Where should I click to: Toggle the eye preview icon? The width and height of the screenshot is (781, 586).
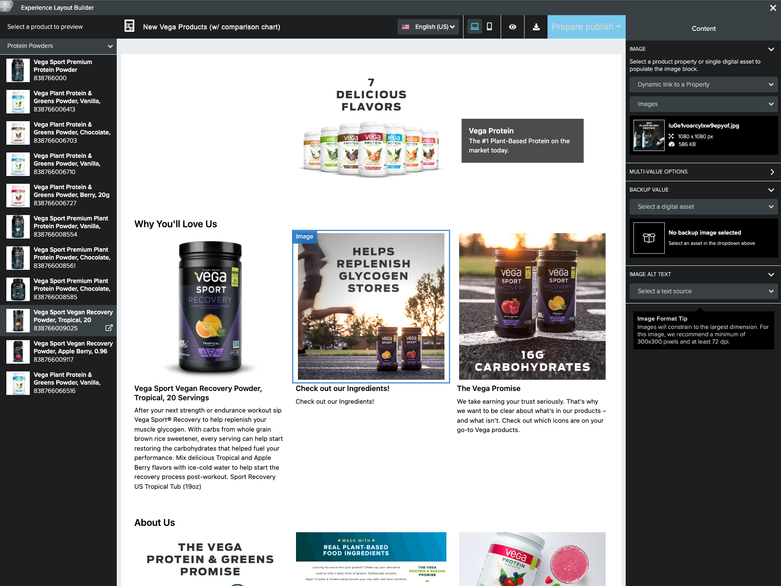coord(512,27)
